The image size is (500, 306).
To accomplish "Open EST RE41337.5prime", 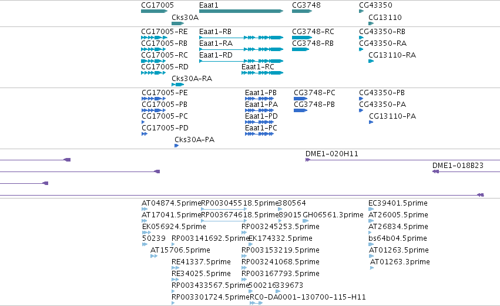I will click(201, 263).
